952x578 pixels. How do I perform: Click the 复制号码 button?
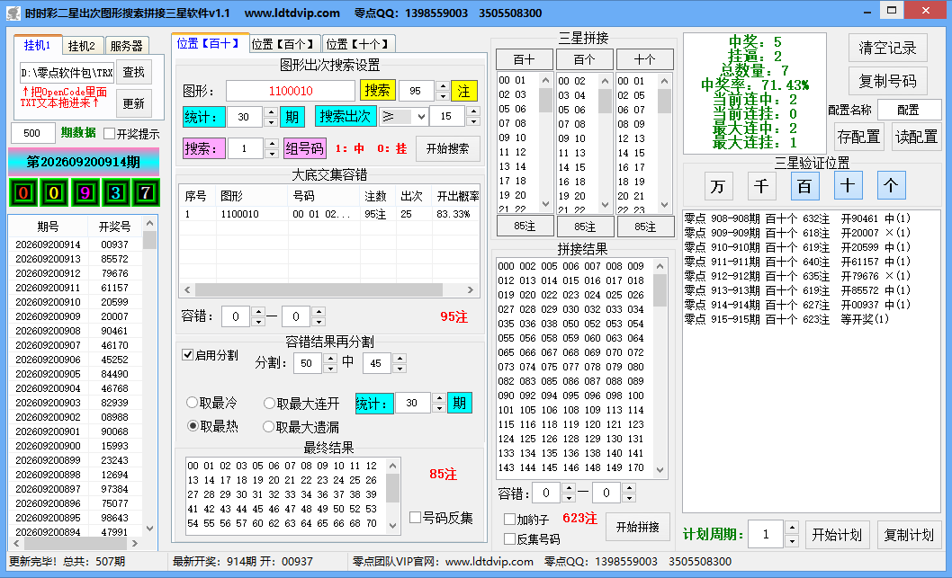click(x=887, y=81)
